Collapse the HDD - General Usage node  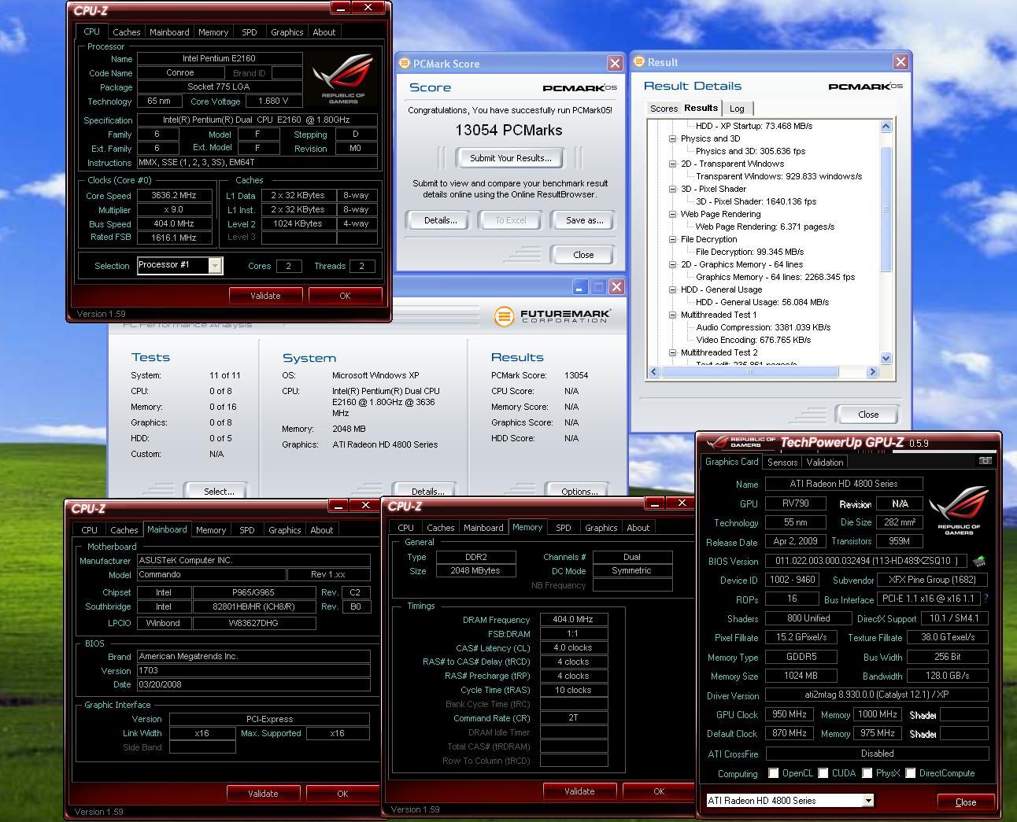point(673,289)
